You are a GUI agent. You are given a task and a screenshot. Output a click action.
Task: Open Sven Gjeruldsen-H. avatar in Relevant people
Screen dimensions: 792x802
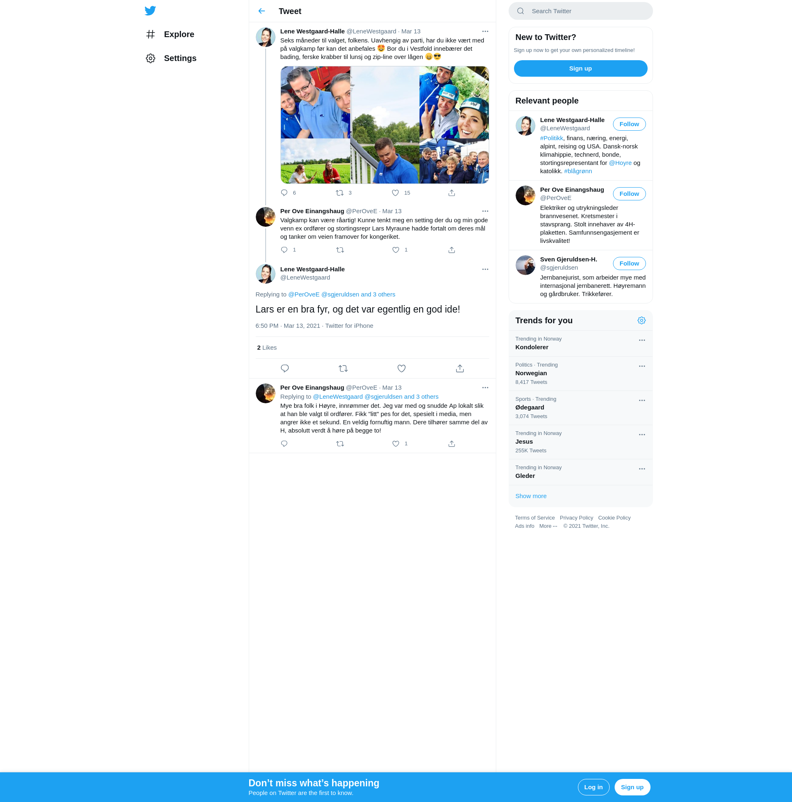(x=525, y=265)
